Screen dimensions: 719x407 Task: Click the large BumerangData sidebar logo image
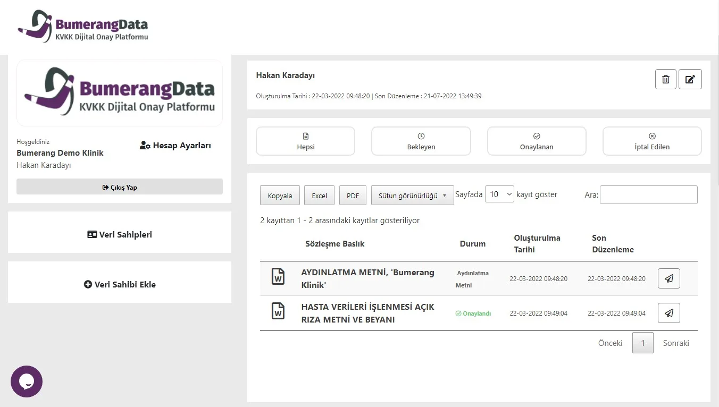pos(120,93)
